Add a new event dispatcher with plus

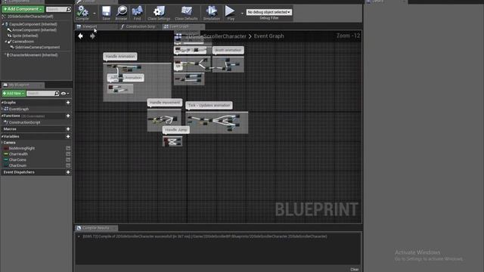tap(68, 172)
